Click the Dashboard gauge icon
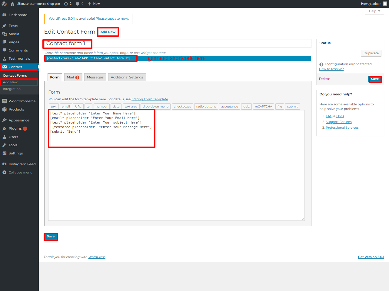 [5, 15]
